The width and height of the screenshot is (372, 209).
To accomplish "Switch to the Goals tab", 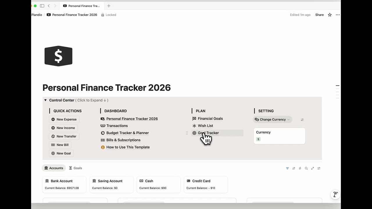I will pyautogui.click(x=76, y=168).
